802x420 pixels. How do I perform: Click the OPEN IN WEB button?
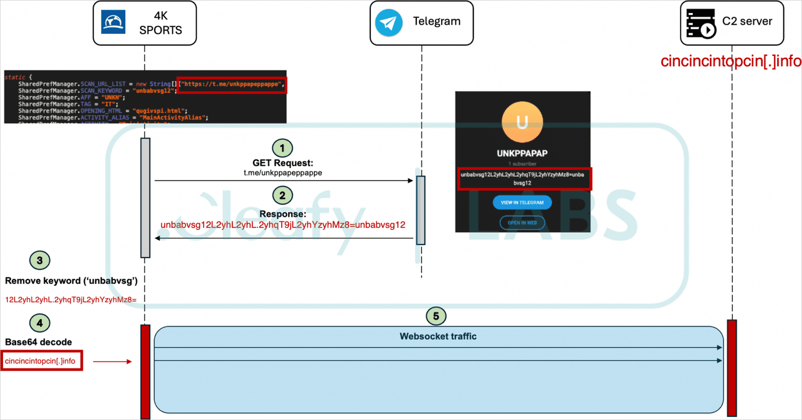pos(523,222)
